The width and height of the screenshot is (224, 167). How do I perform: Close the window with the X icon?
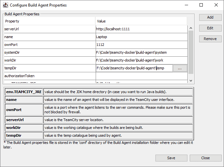(x=216, y=5)
